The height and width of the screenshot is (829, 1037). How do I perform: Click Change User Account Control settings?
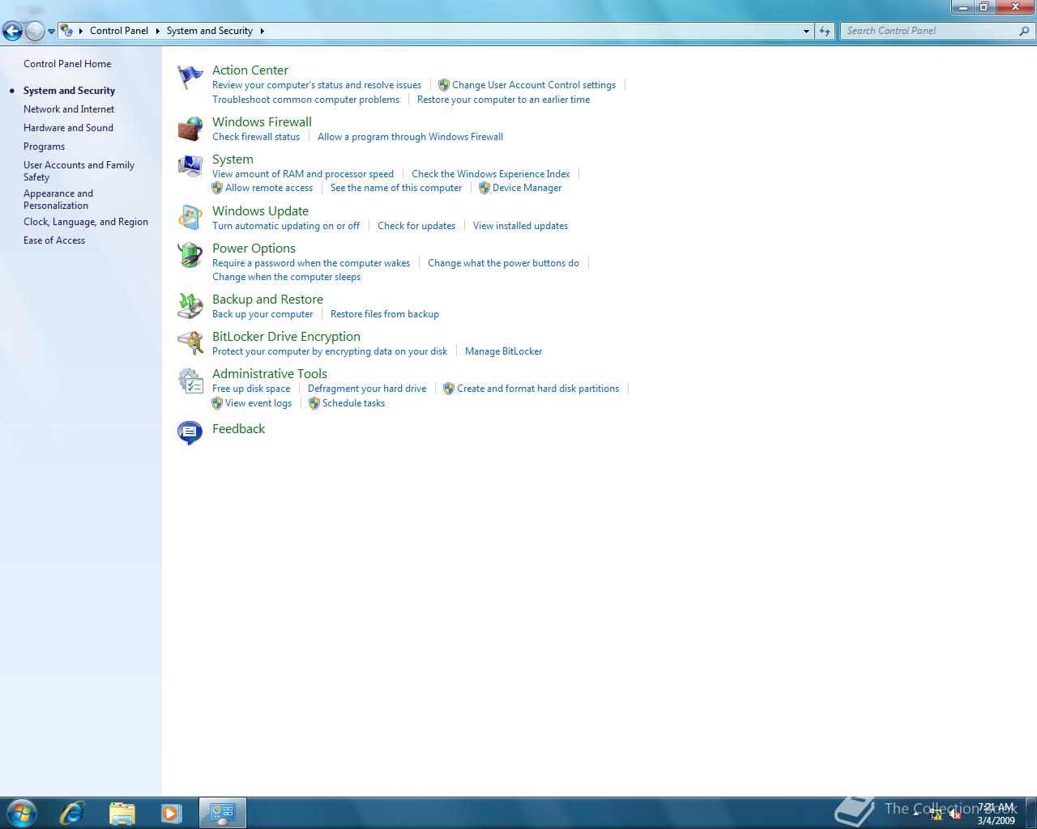point(534,85)
